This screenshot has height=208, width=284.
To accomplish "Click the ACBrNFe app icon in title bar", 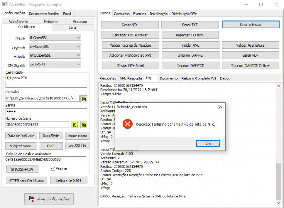I will tap(5, 4).
